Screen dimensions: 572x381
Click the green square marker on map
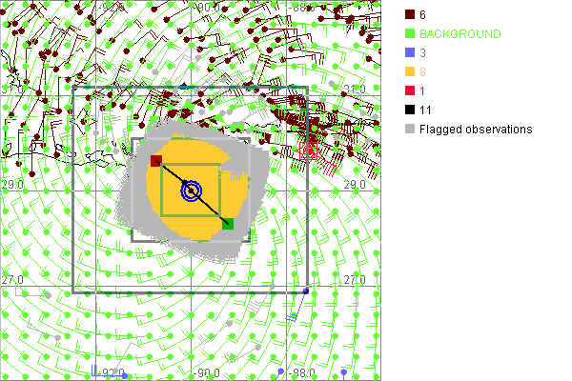point(228,223)
